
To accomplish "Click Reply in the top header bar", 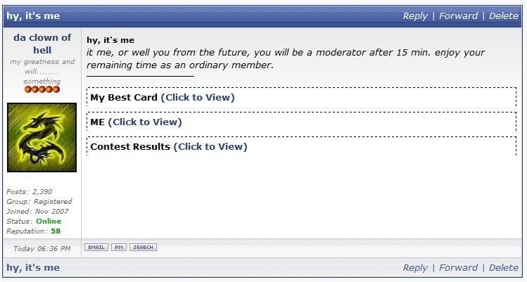I will pyautogui.click(x=415, y=15).
